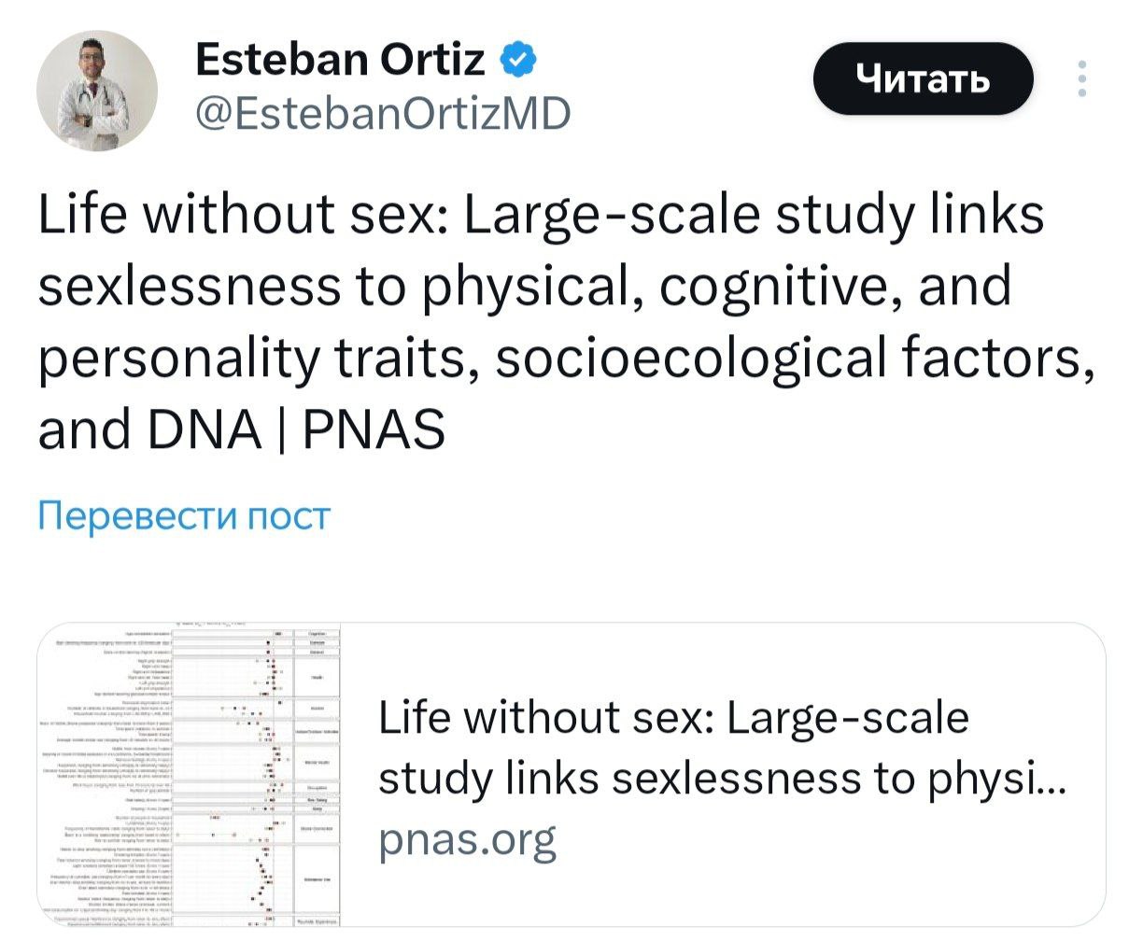Open Esteban Ortiz's profile avatar photo

coord(97,91)
